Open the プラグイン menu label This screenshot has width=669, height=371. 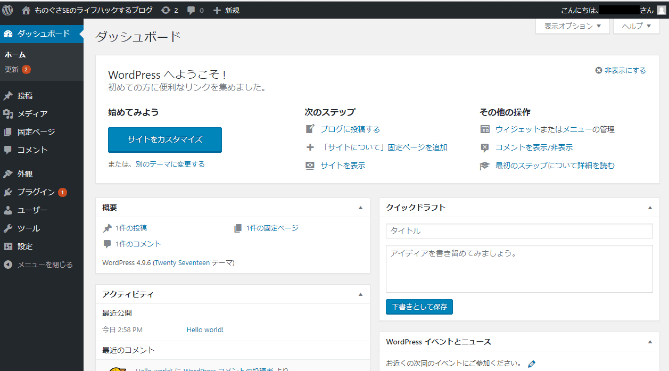click(x=36, y=192)
